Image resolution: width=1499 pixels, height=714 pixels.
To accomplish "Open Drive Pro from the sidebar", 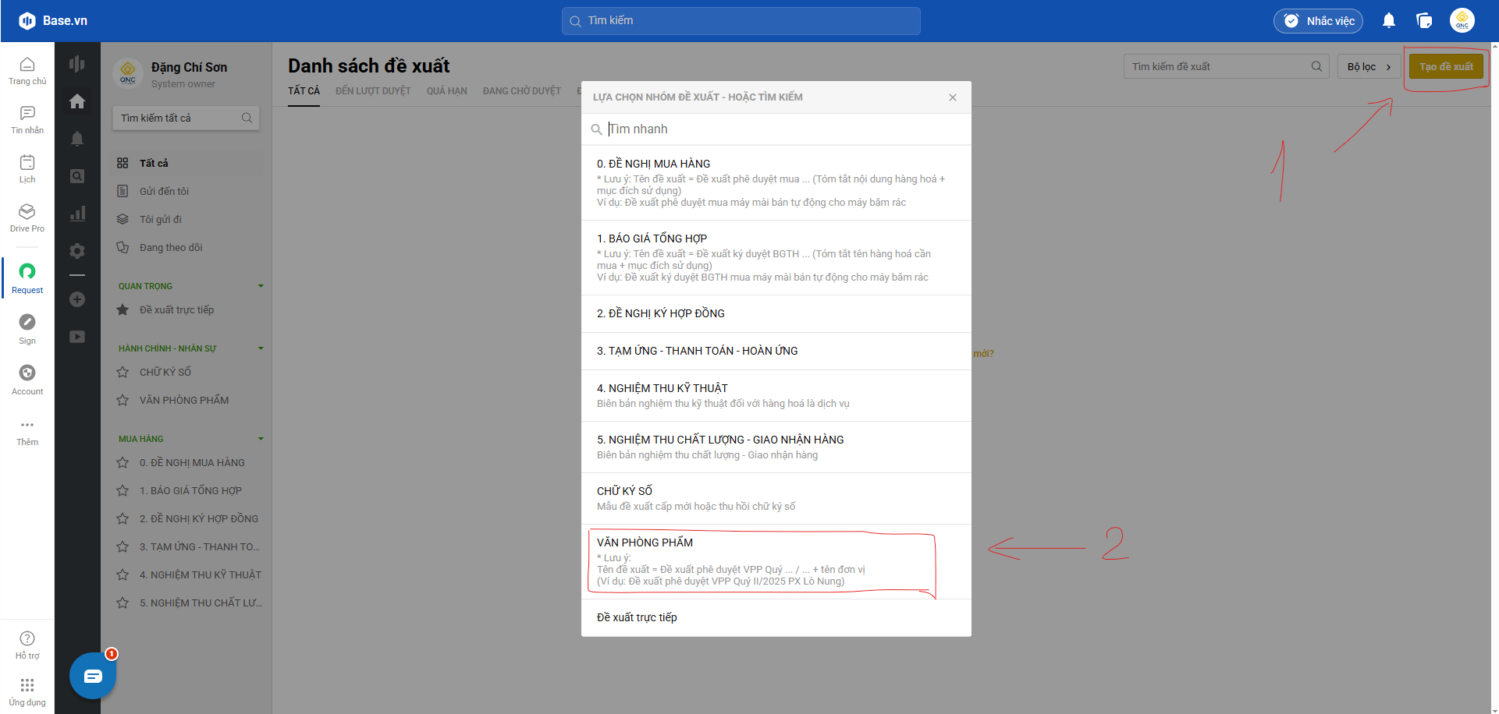I will pos(27,217).
